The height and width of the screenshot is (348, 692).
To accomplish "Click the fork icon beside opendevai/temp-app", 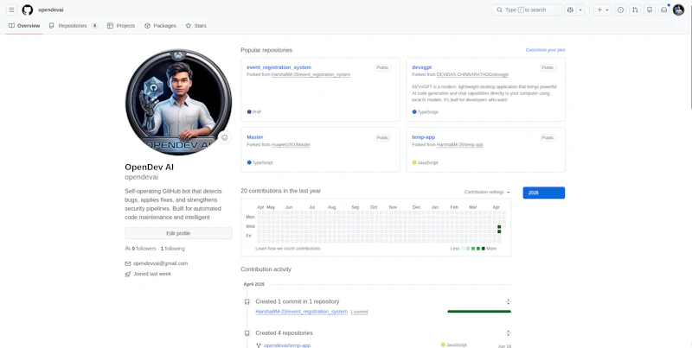I will 259,345.
